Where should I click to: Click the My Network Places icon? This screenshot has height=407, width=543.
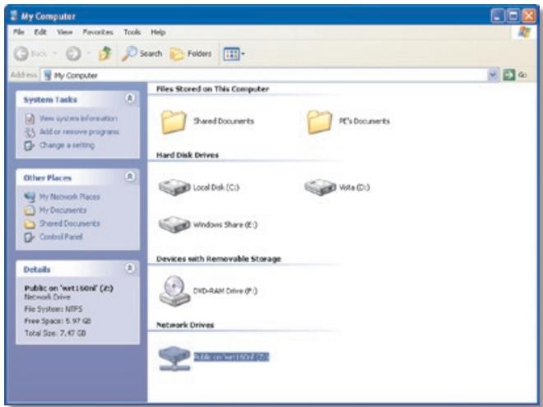click(x=30, y=197)
